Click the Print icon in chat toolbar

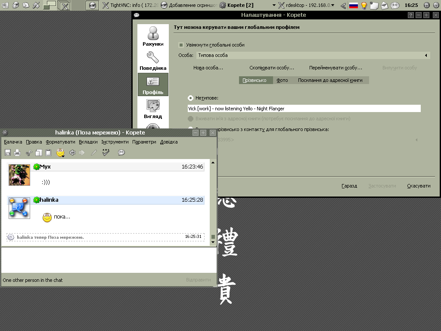click(x=17, y=153)
